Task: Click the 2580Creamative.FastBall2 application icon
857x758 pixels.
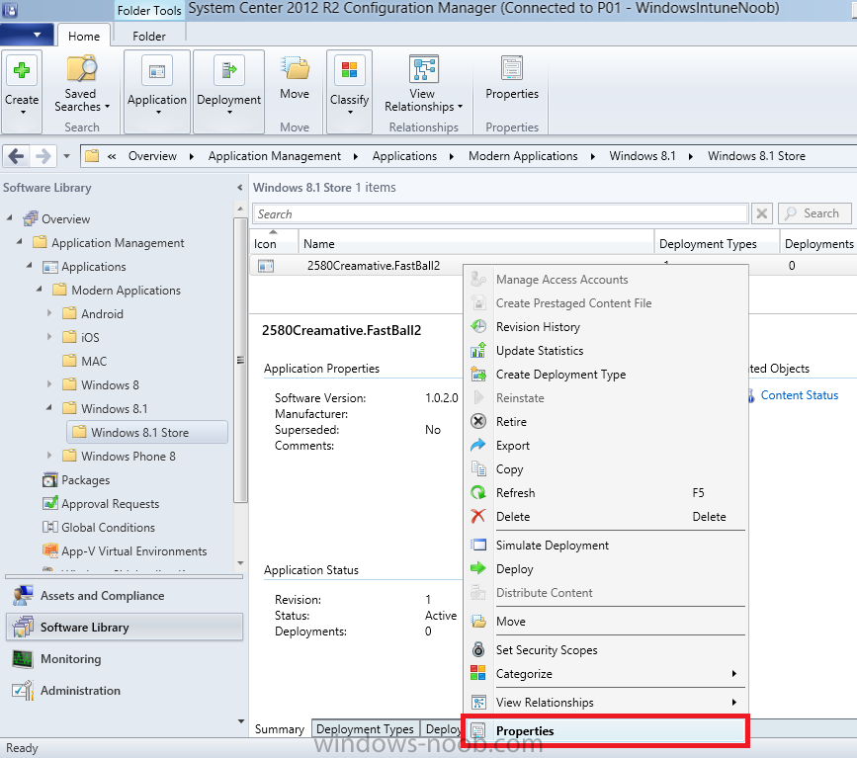Action: coord(266,266)
